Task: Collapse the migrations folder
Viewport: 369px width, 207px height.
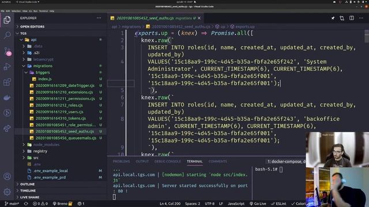Action: [61, 66]
